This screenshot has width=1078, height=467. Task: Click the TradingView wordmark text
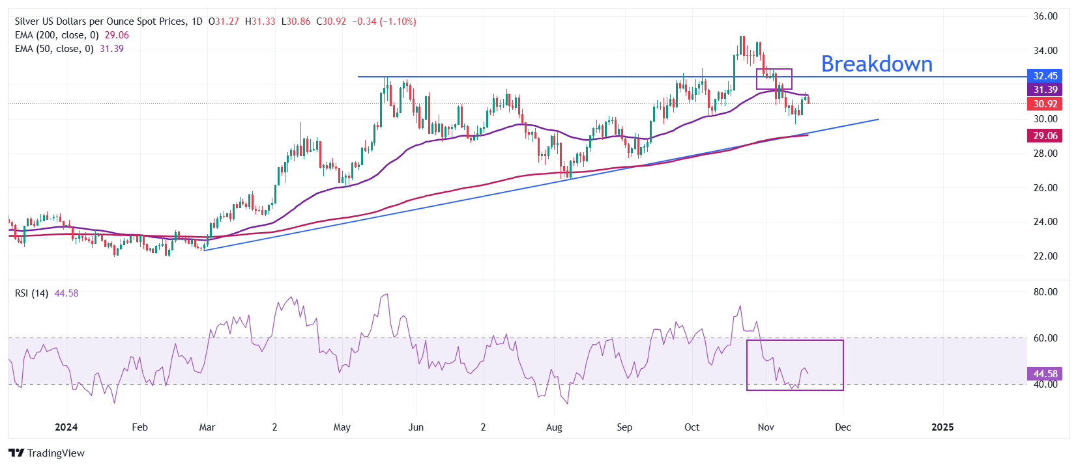coord(56,453)
